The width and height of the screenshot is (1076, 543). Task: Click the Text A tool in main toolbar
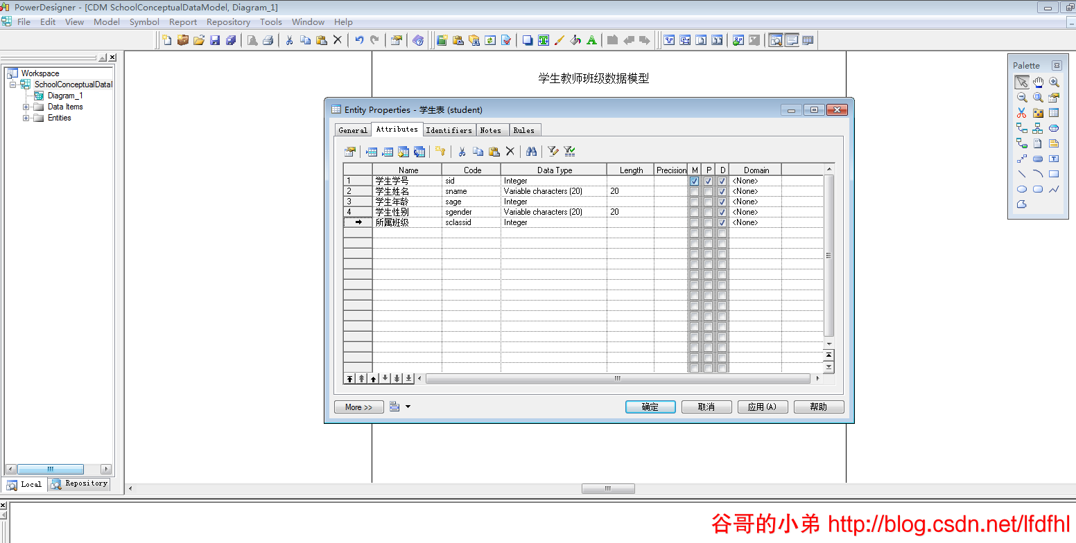(591, 40)
